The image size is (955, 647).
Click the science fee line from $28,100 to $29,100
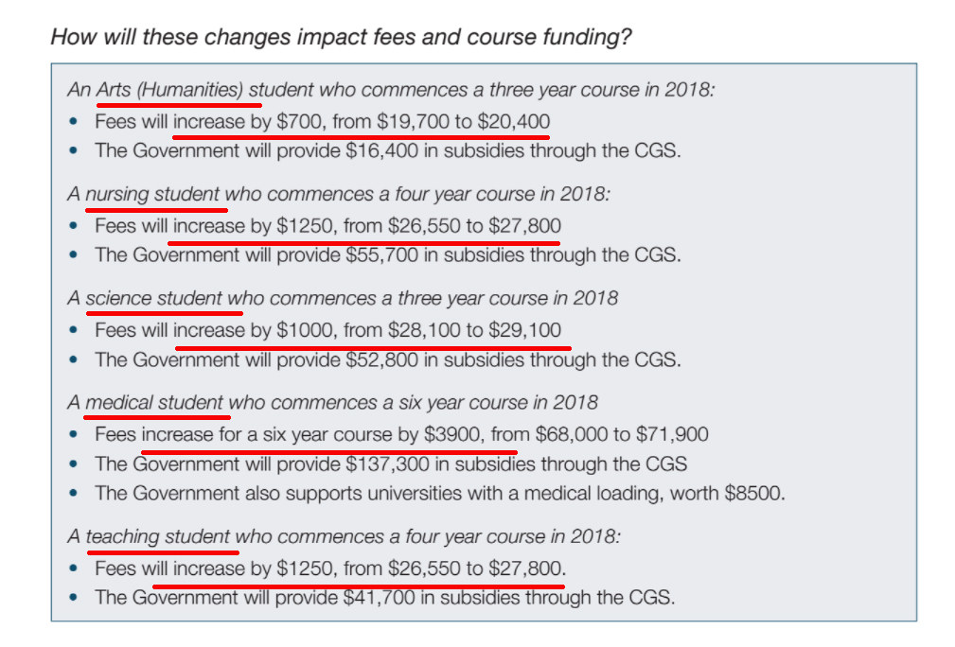click(x=327, y=330)
